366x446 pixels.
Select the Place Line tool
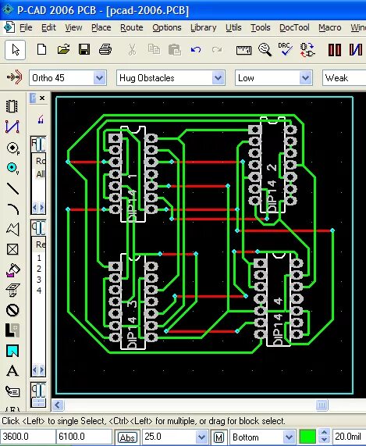point(12,188)
